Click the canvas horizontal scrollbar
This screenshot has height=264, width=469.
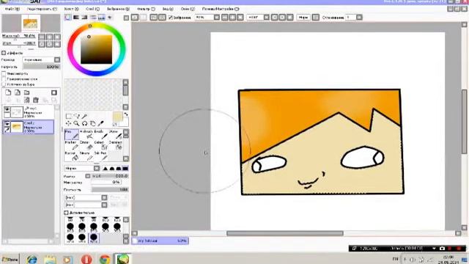tap(285, 233)
